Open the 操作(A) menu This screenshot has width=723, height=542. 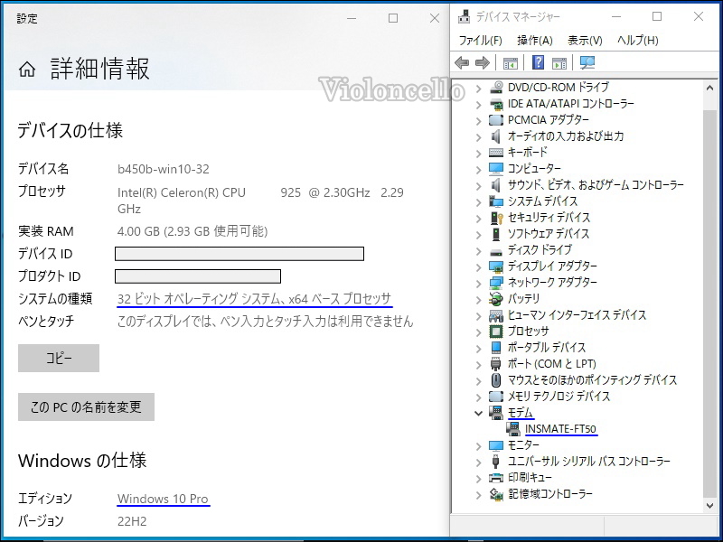535,40
